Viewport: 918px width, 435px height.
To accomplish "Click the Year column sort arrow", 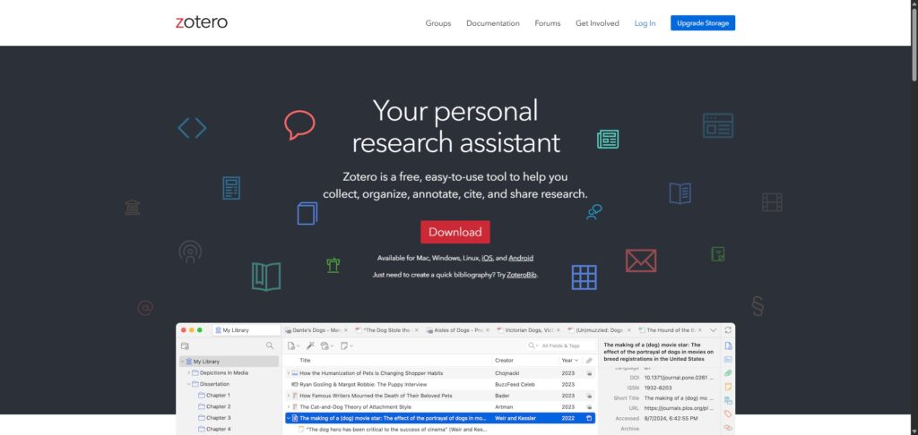I will 576,361.
